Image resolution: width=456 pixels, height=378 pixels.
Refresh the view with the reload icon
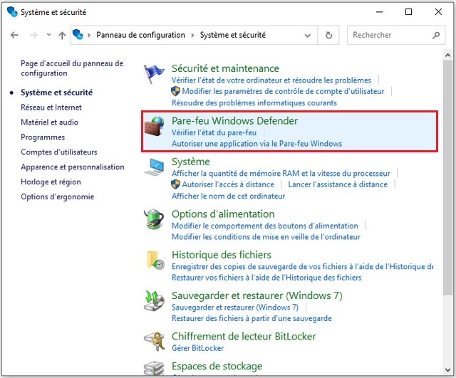point(328,35)
